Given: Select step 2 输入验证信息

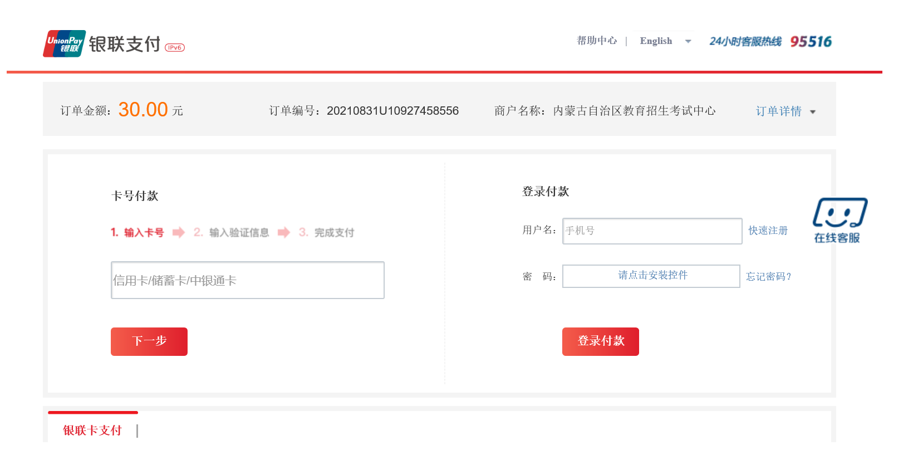Looking at the screenshot, I should click(232, 232).
